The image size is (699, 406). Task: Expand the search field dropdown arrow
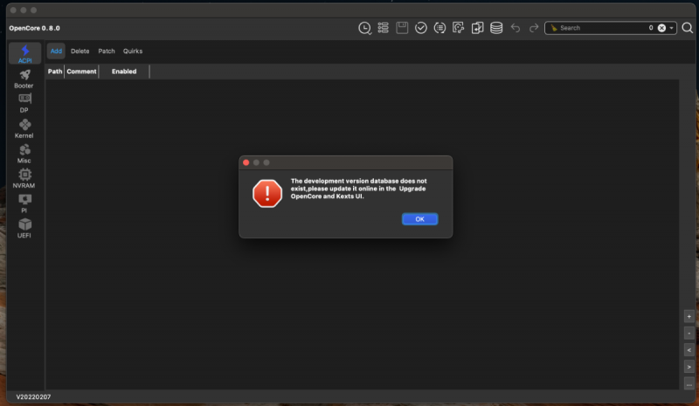671,28
